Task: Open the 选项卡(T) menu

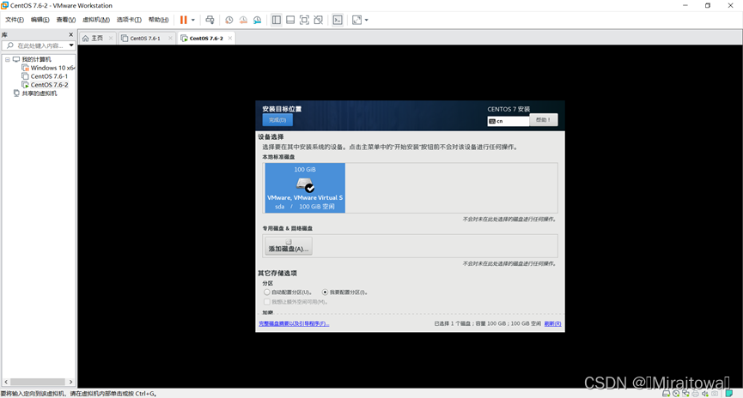Action: [129, 20]
